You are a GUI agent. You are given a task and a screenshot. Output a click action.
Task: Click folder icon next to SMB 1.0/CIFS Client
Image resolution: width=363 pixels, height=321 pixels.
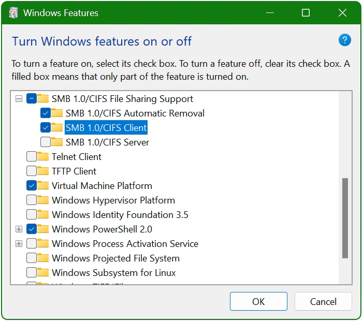click(x=57, y=127)
